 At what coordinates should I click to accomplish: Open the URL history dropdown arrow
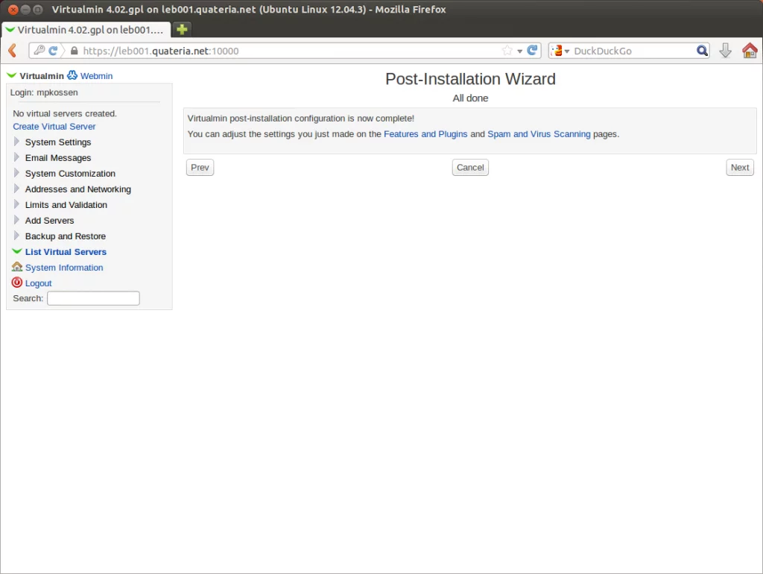point(519,51)
